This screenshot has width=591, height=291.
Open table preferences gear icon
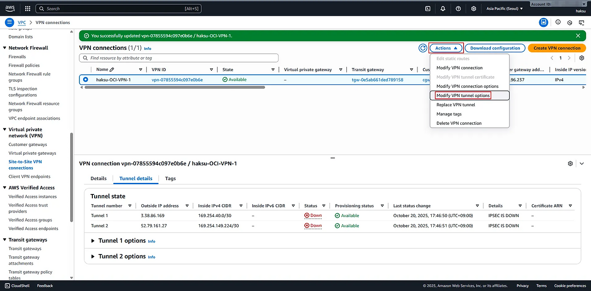click(x=582, y=58)
